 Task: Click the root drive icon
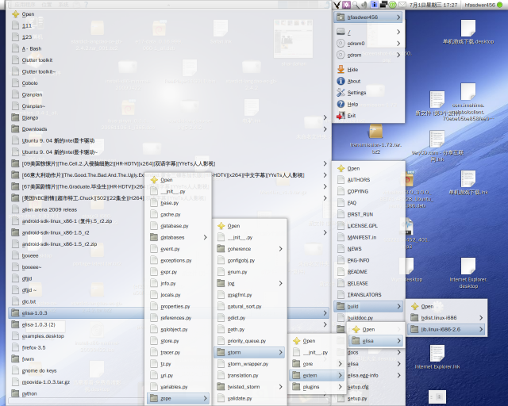(x=341, y=32)
